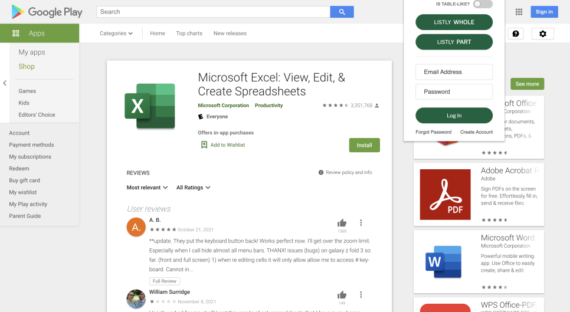Open more options for William Surridge's review
570x312 pixels.
click(361, 294)
